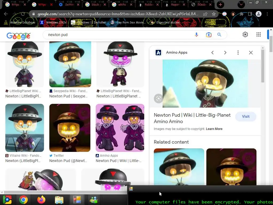Click the browser back arrow
The width and height of the screenshot is (273, 205).
(x=6, y=14)
